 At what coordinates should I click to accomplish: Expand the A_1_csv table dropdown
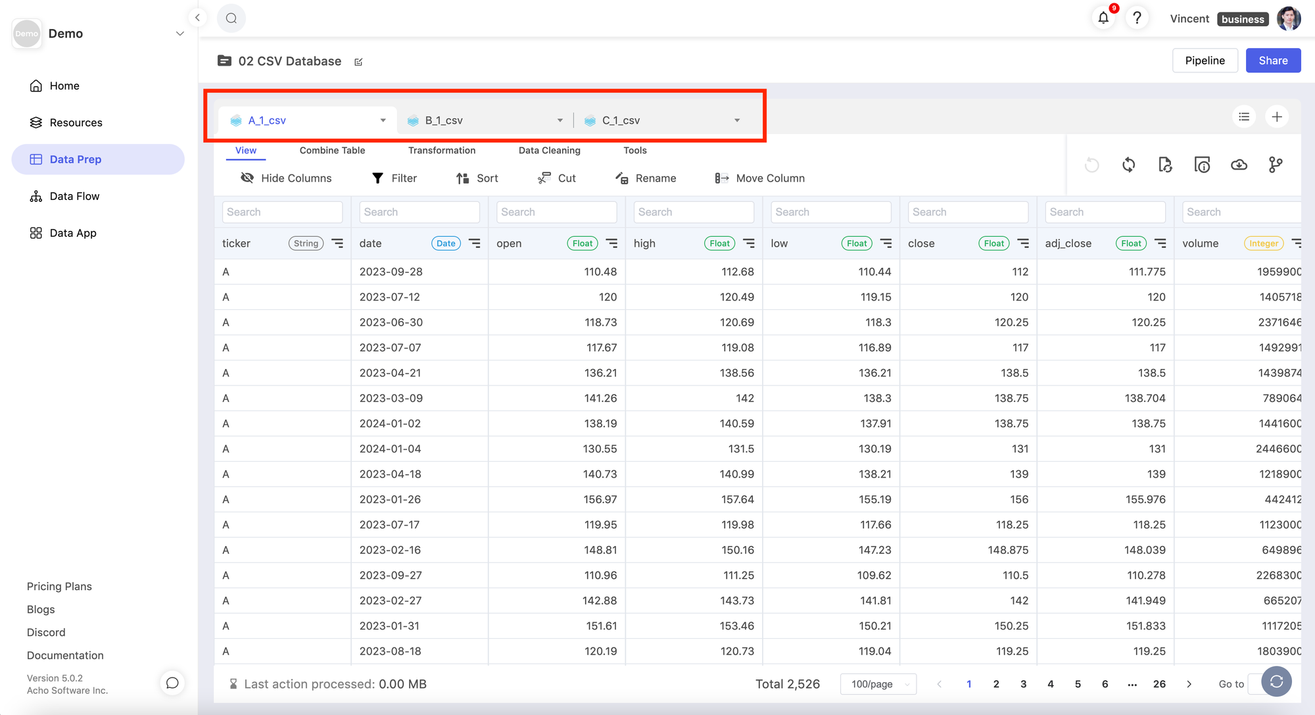(383, 120)
